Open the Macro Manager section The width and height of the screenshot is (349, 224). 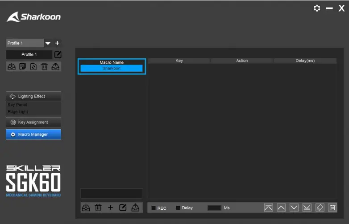click(33, 134)
